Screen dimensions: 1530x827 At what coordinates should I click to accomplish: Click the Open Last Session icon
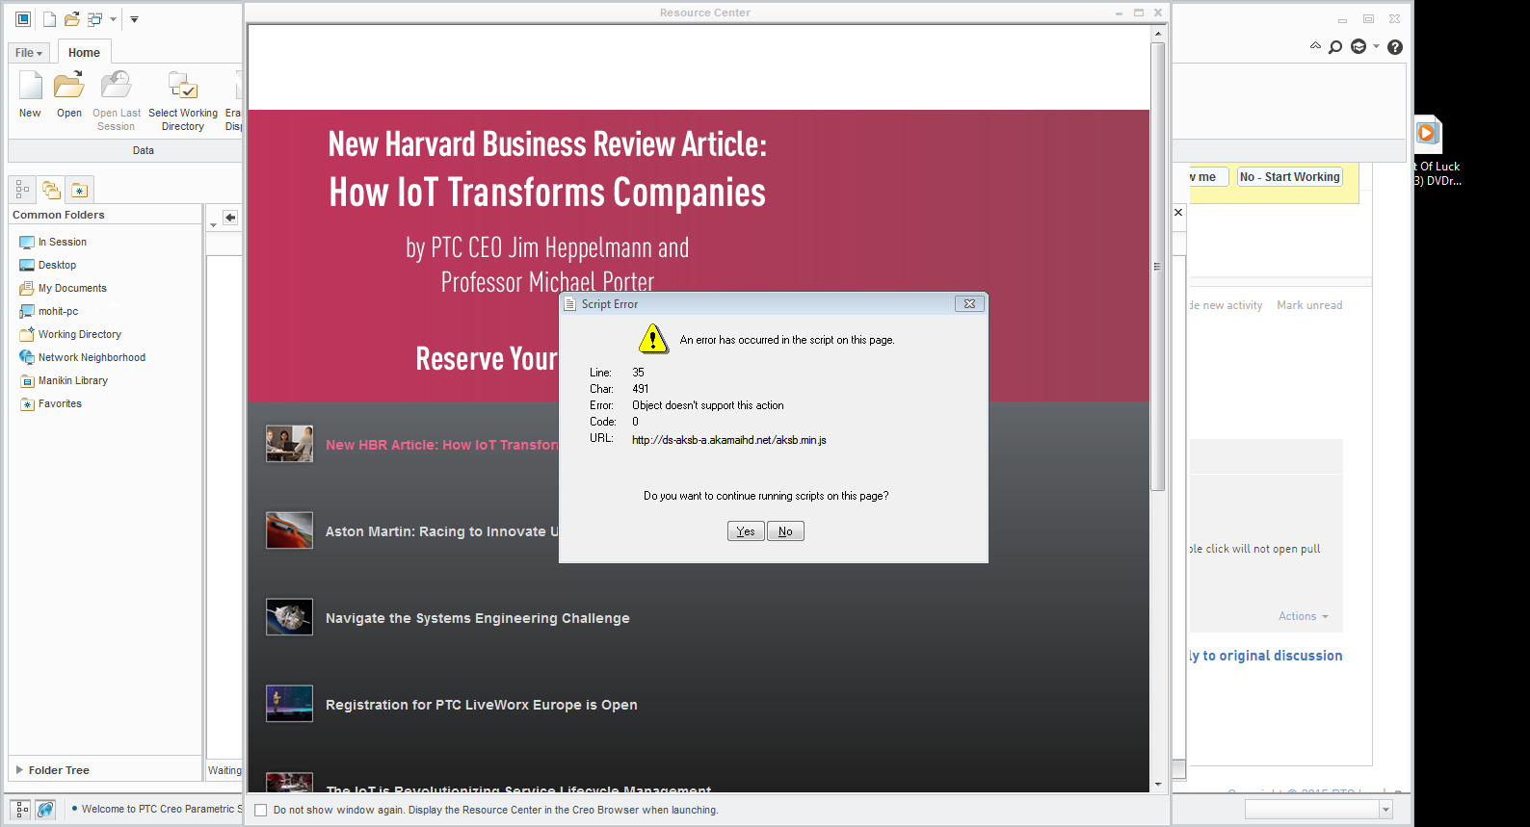click(x=117, y=86)
